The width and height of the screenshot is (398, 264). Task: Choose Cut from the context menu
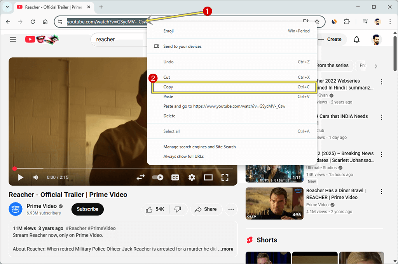pos(232,77)
